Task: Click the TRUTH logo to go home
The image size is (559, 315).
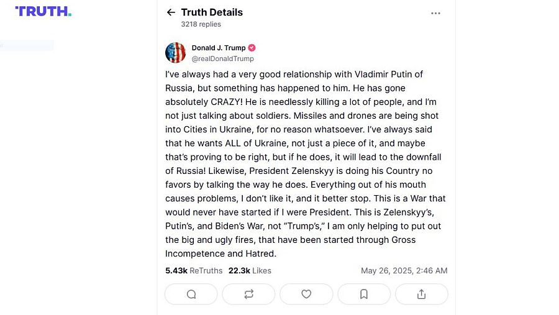Action: pos(43,11)
